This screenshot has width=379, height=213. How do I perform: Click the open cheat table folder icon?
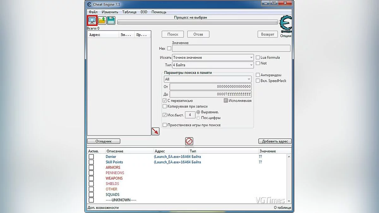pos(101,20)
